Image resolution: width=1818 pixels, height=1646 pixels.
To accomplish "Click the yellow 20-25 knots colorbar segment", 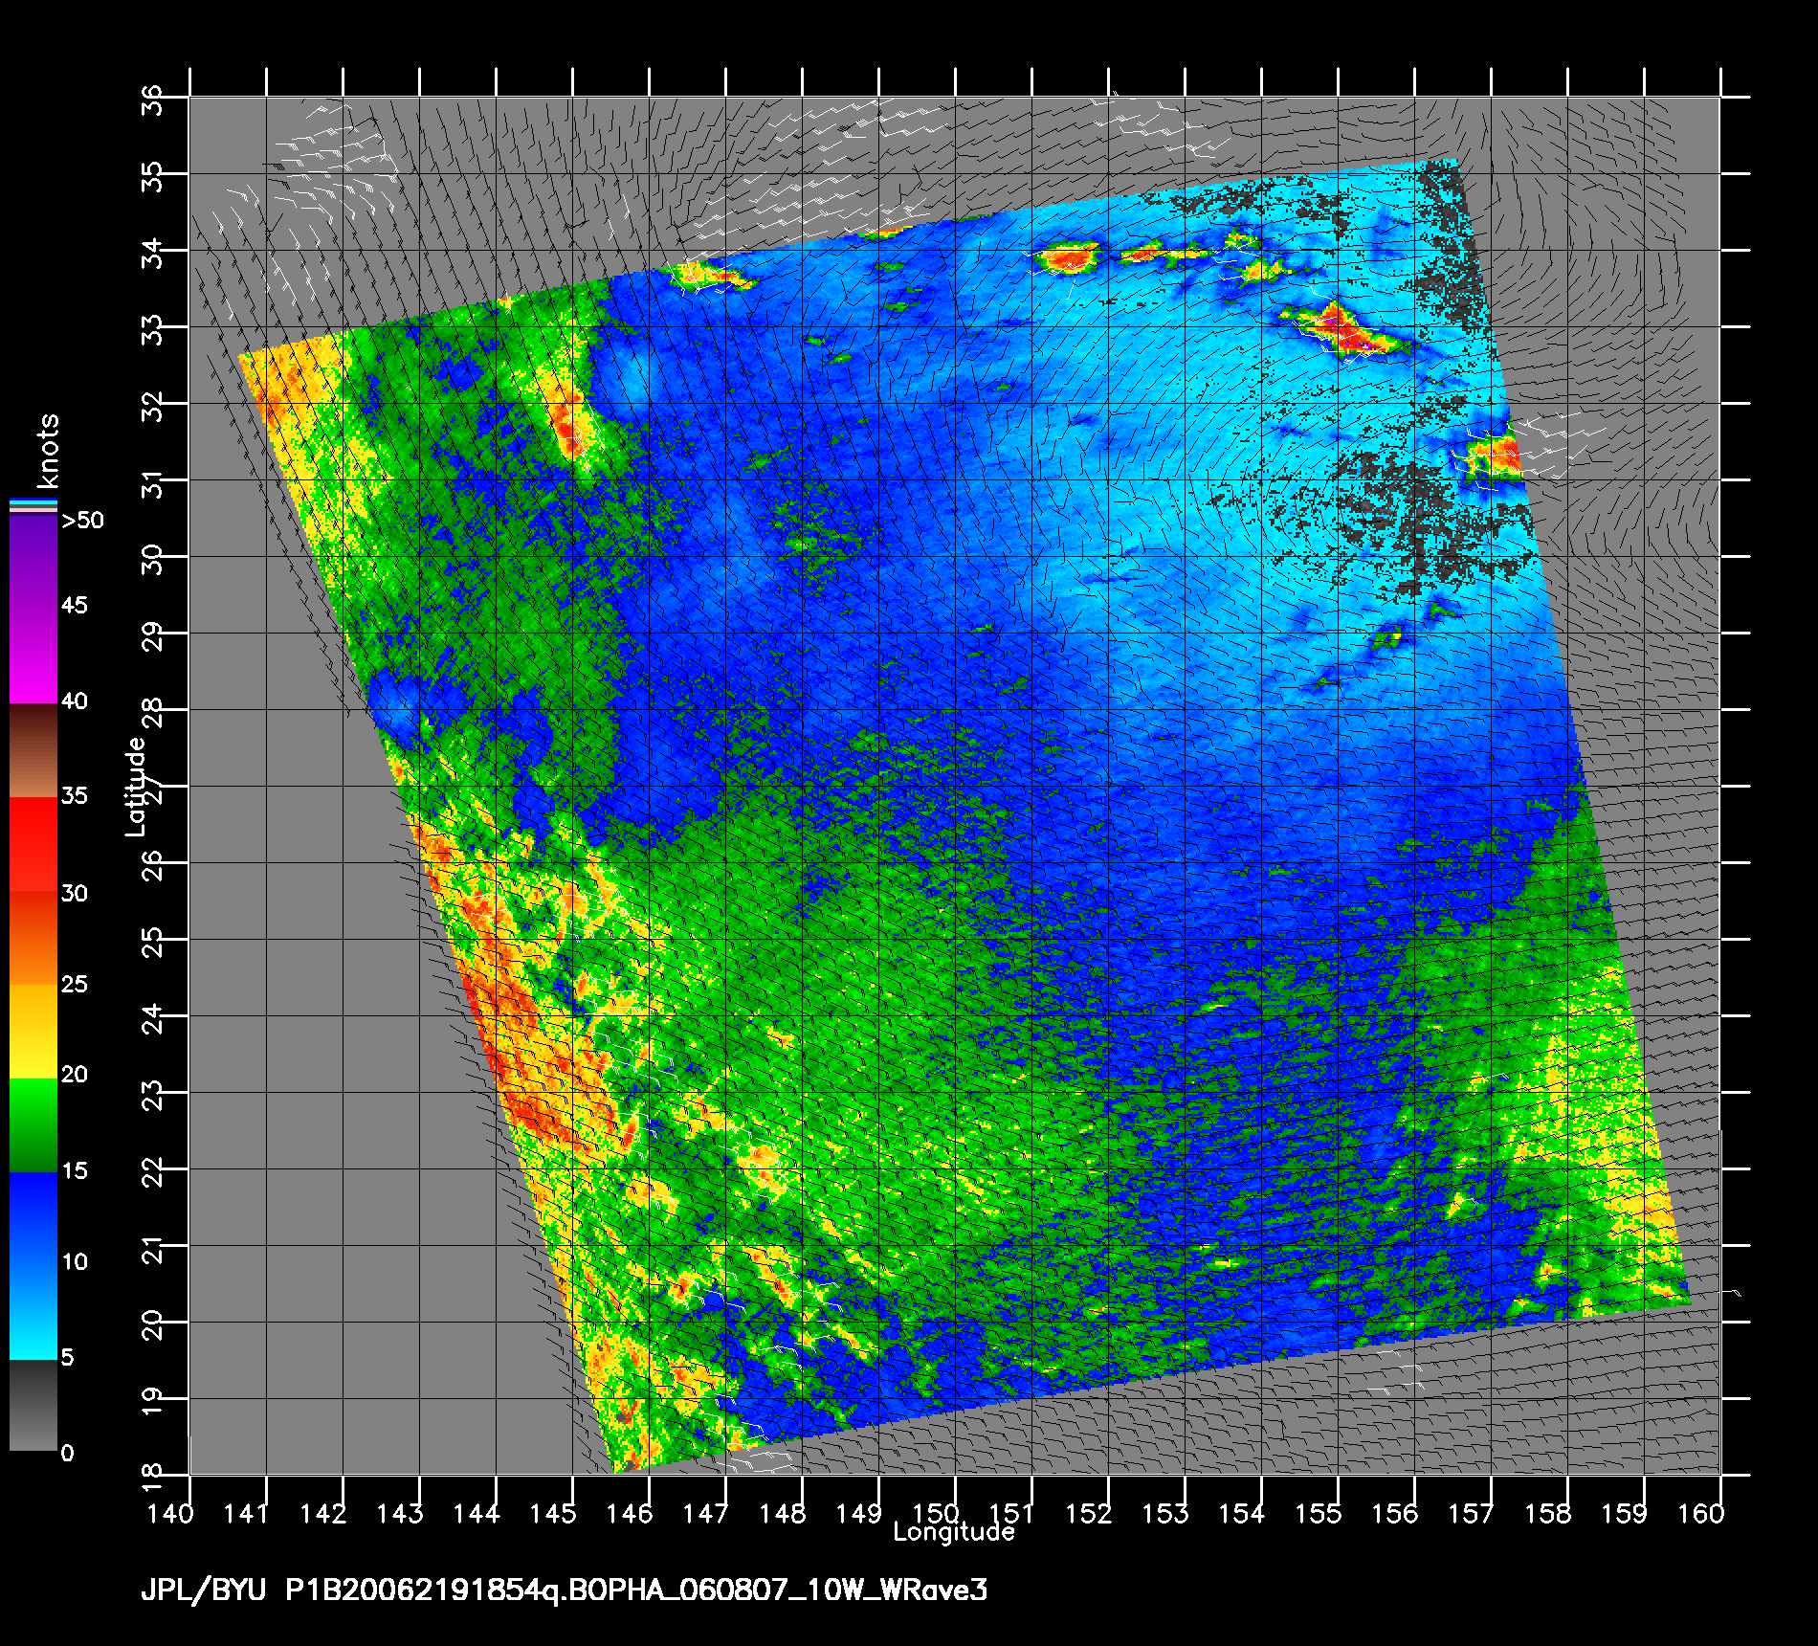I will coord(33,1032).
